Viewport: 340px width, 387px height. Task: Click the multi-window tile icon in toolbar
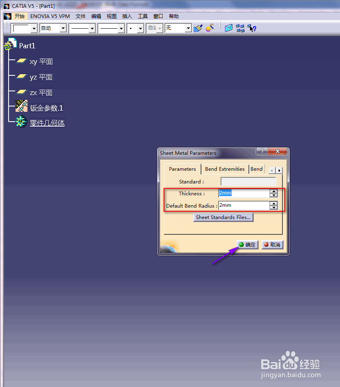(240, 28)
